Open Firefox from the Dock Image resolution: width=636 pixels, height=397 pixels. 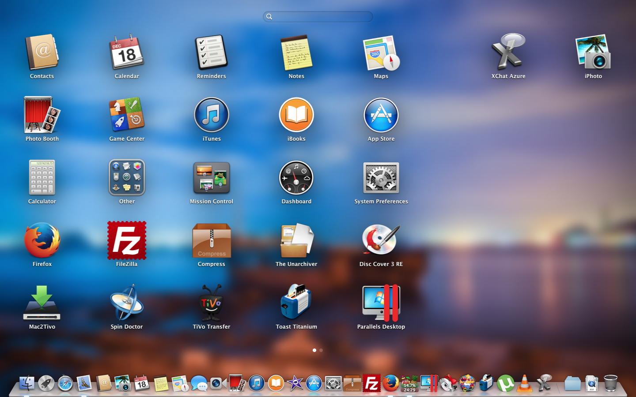390,383
